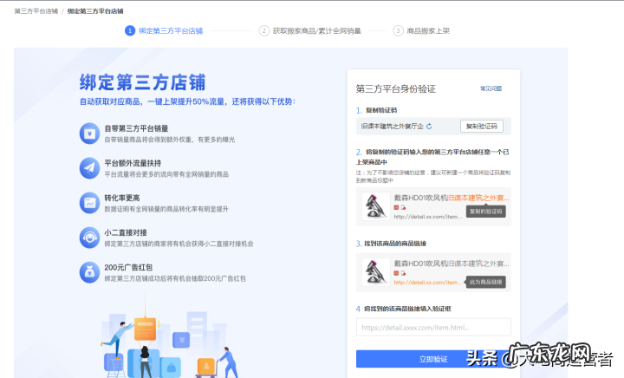This screenshot has height=378, width=624.
Task: Click the 200元广告红包 money bag icon
Action: [89, 272]
